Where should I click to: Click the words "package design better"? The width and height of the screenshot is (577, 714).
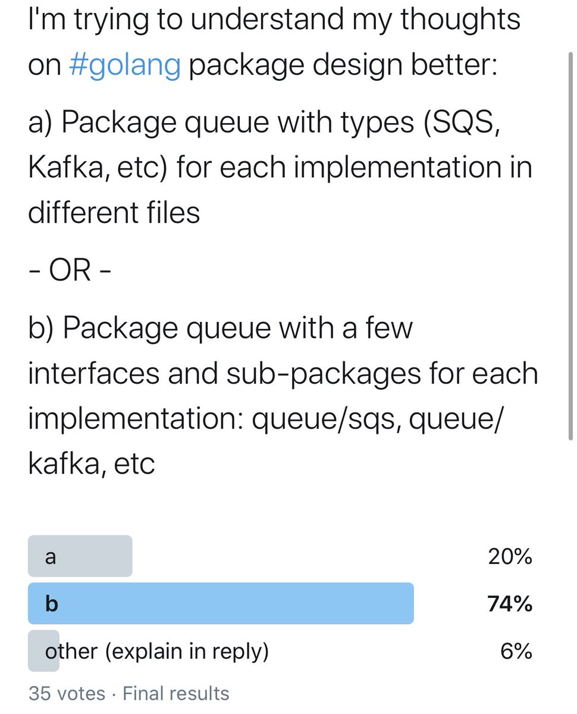pos(342,64)
